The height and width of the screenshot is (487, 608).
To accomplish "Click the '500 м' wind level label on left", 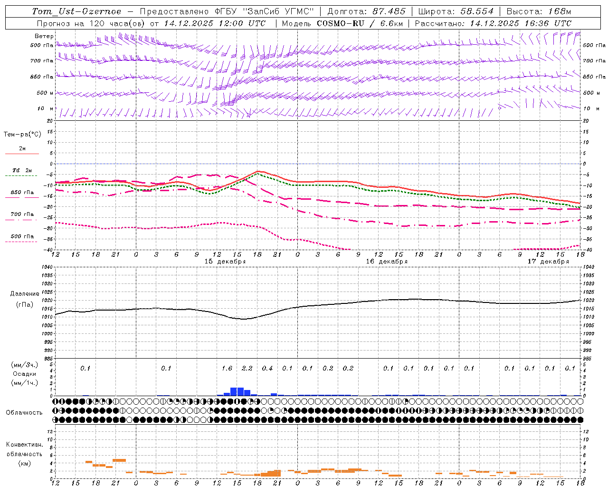I will (x=45, y=93).
